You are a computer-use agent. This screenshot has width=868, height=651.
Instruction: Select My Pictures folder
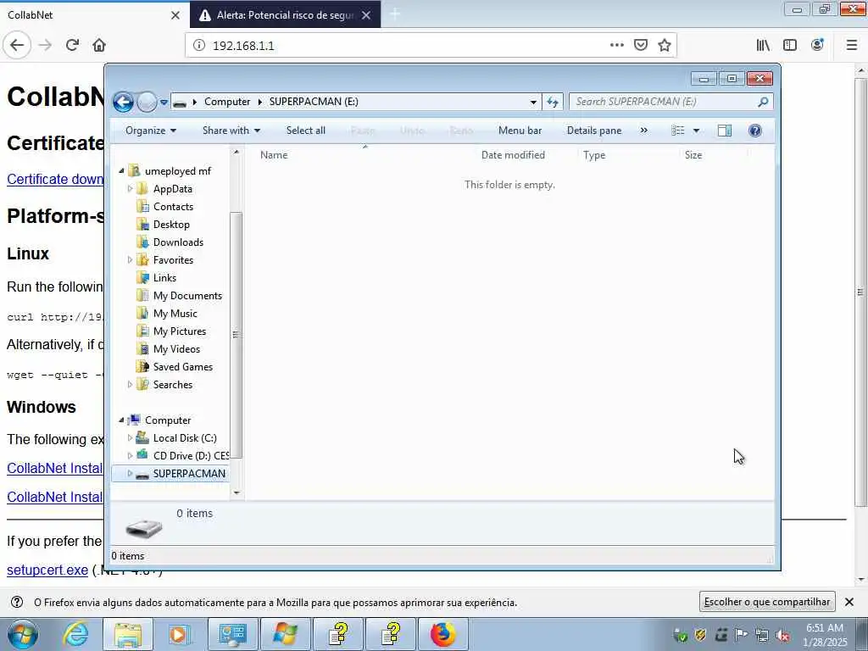tap(180, 331)
